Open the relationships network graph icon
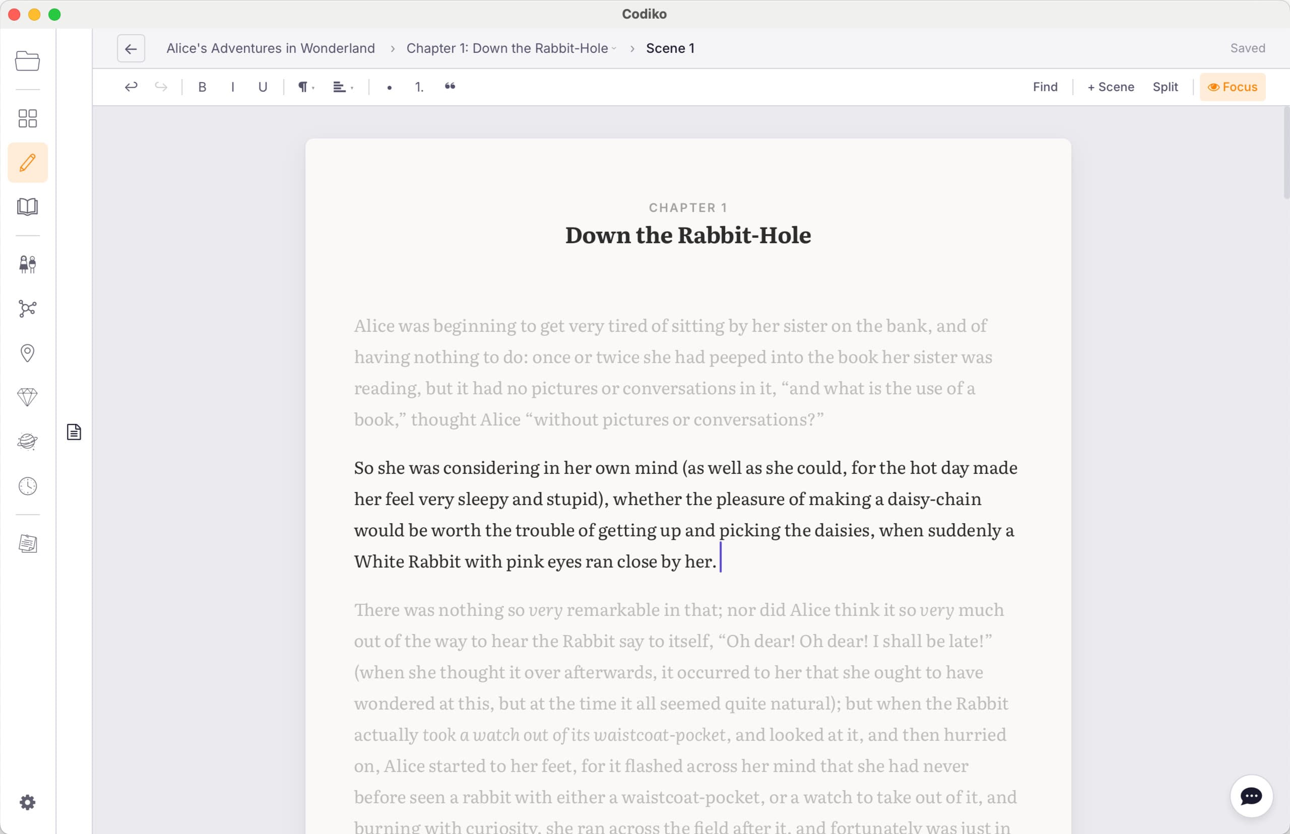Viewport: 1290px width, 834px height. [x=27, y=309]
